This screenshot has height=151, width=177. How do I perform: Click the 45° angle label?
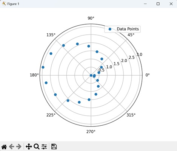coord(131,35)
